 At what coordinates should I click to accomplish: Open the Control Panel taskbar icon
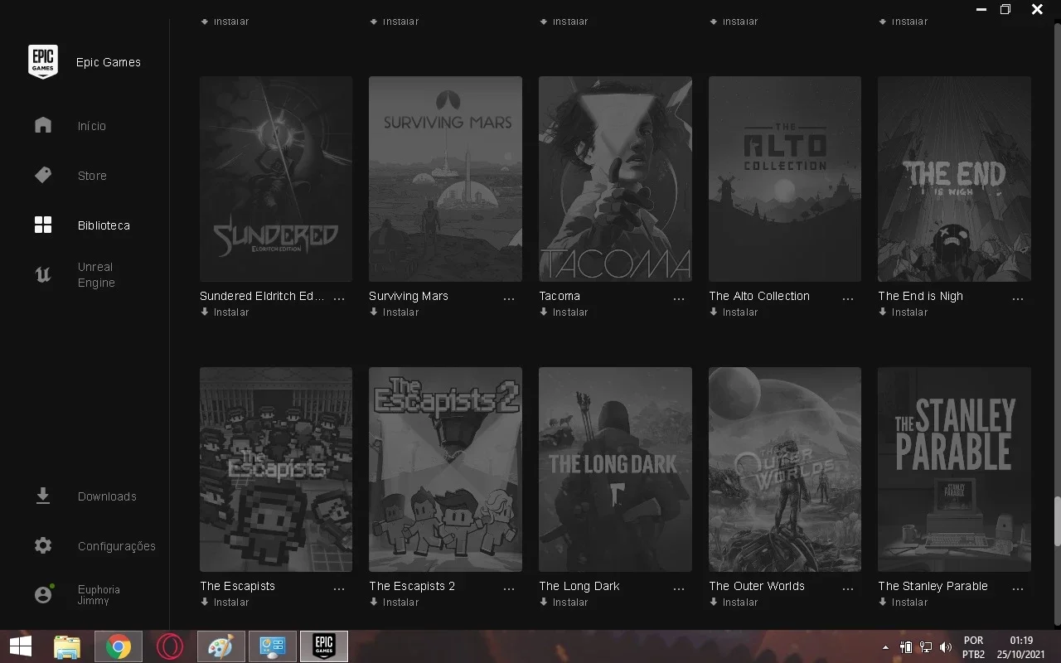click(x=273, y=646)
